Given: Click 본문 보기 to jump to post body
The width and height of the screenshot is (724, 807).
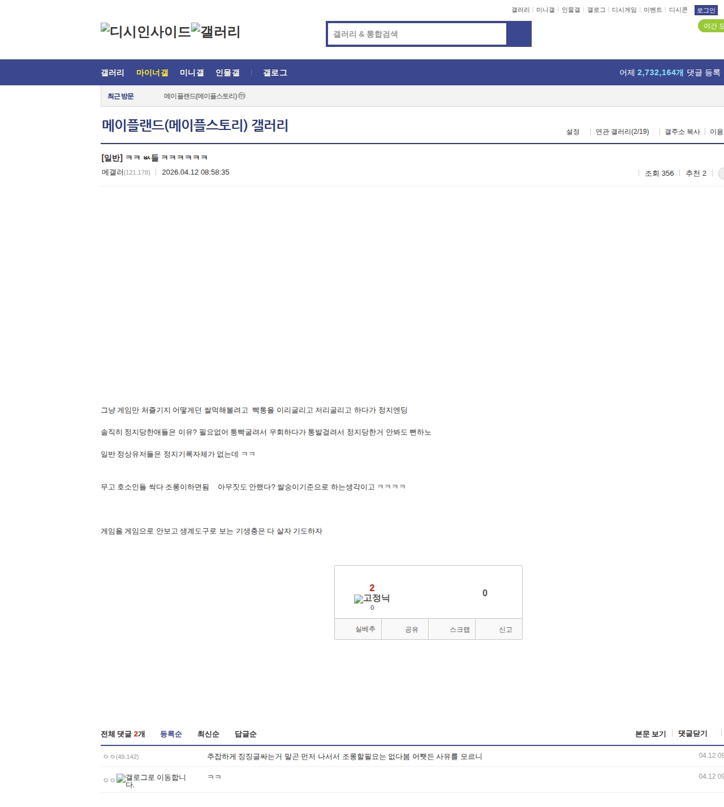Looking at the screenshot, I should [650, 734].
